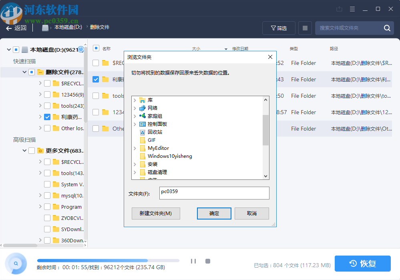Click the list layout icon beside 筛选

pyautogui.click(x=304, y=28)
